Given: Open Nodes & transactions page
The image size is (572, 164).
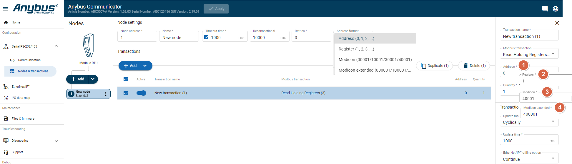Looking at the screenshot, I should 31,71.
